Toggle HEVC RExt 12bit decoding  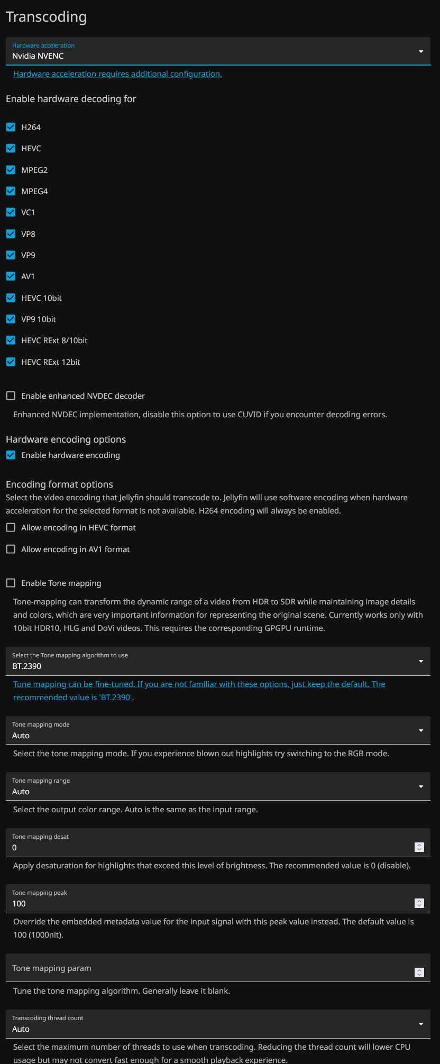pos(11,362)
